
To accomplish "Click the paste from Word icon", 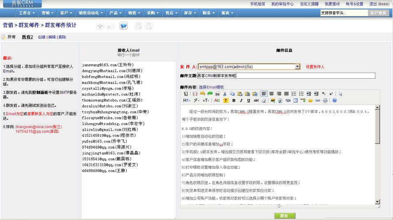I will [x=255, y=94].
